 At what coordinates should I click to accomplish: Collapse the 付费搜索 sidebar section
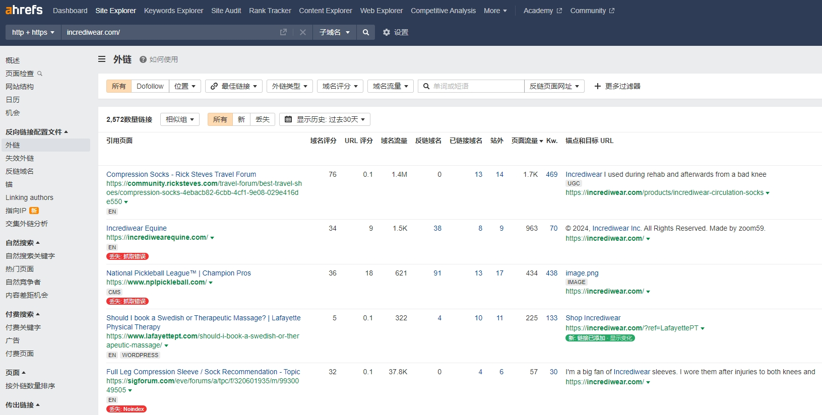[x=23, y=314]
